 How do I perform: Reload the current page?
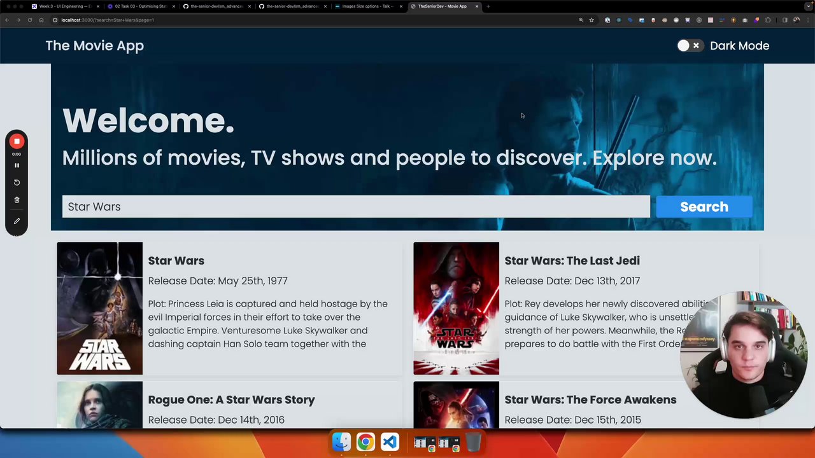click(30, 20)
